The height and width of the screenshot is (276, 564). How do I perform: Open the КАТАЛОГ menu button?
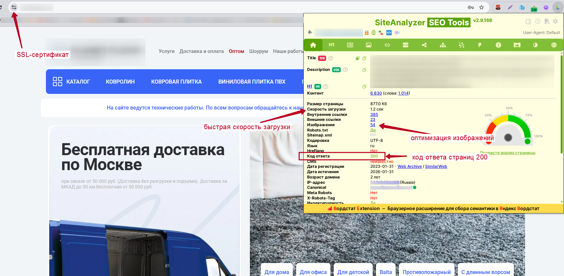(x=71, y=82)
